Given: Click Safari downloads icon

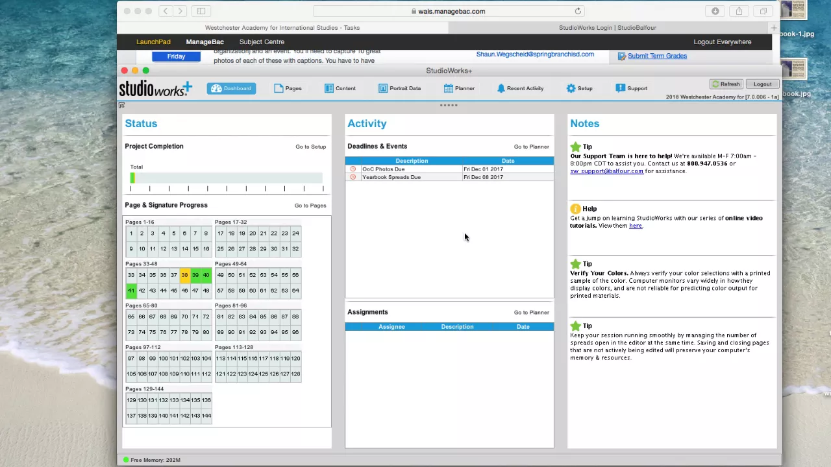Looking at the screenshot, I should pyautogui.click(x=715, y=11).
